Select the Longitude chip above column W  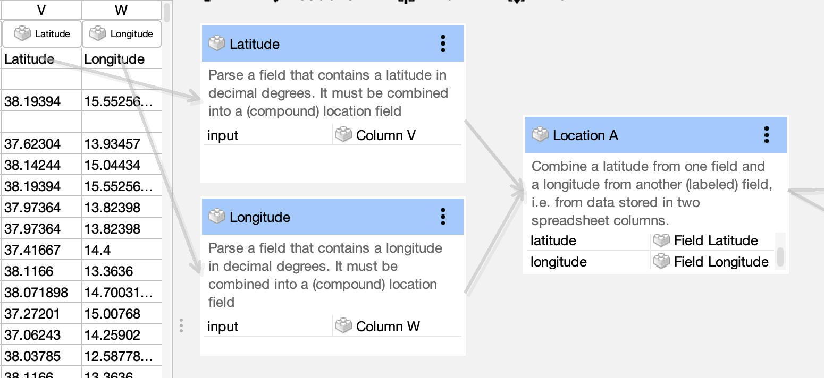click(122, 33)
